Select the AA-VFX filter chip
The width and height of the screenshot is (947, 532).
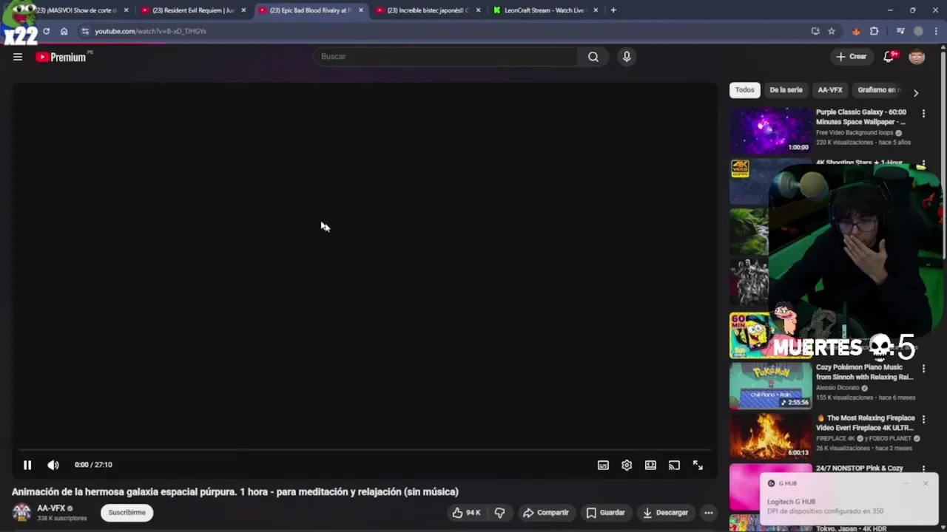(830, 90)
